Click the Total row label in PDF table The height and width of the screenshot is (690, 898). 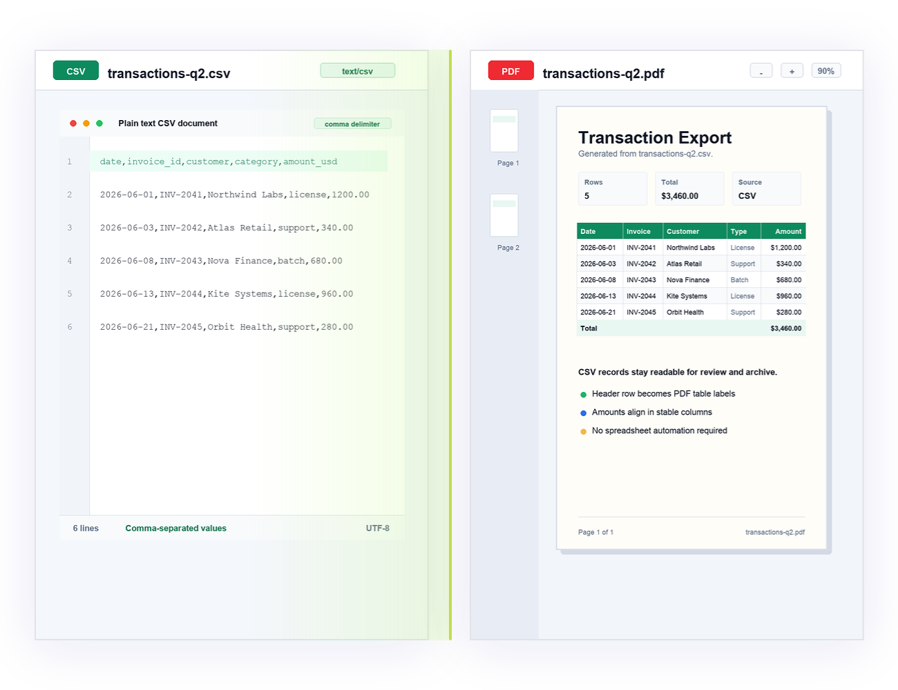[x=589, y=328]
